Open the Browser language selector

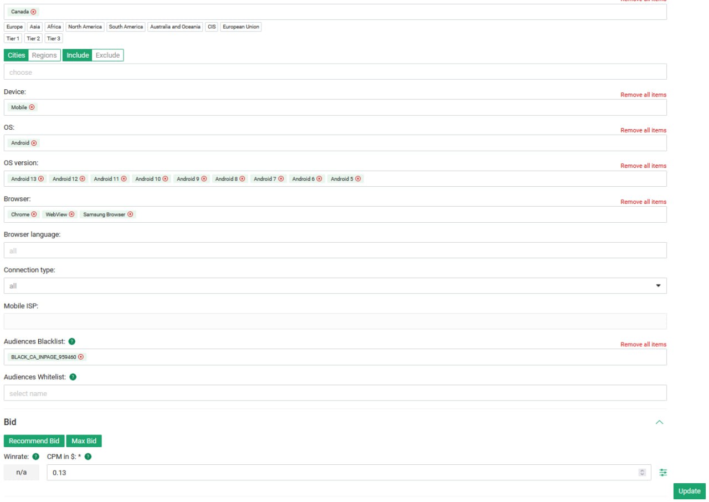point(335,250)
